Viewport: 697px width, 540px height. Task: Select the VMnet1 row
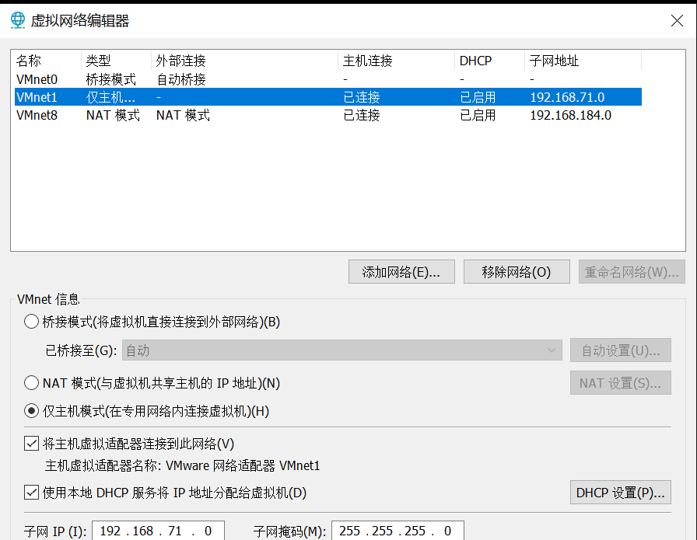click(x=328, y=97)
